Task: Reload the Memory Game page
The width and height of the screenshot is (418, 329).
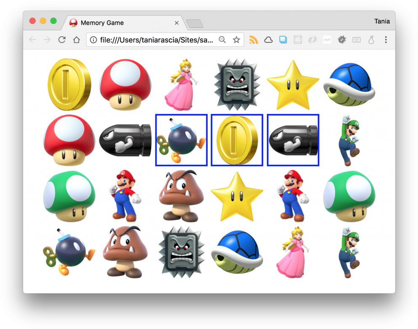Action: (x=62, y=40)
